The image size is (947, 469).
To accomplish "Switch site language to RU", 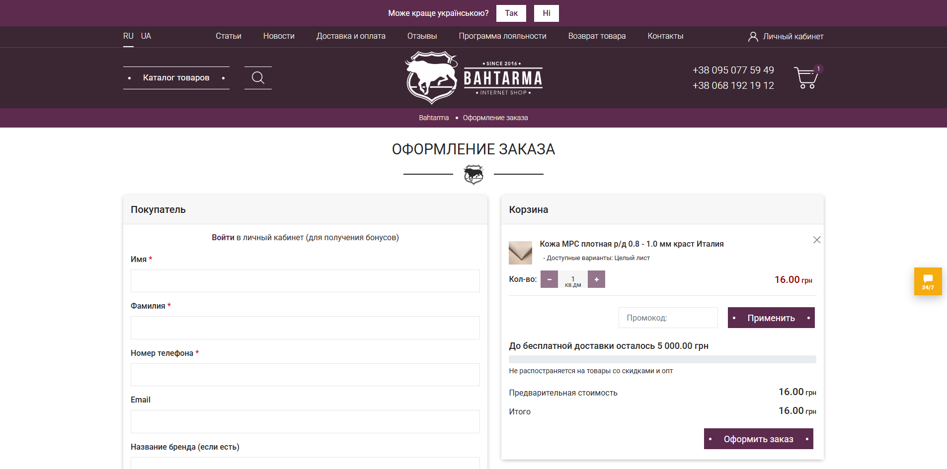I will [128, 36].
